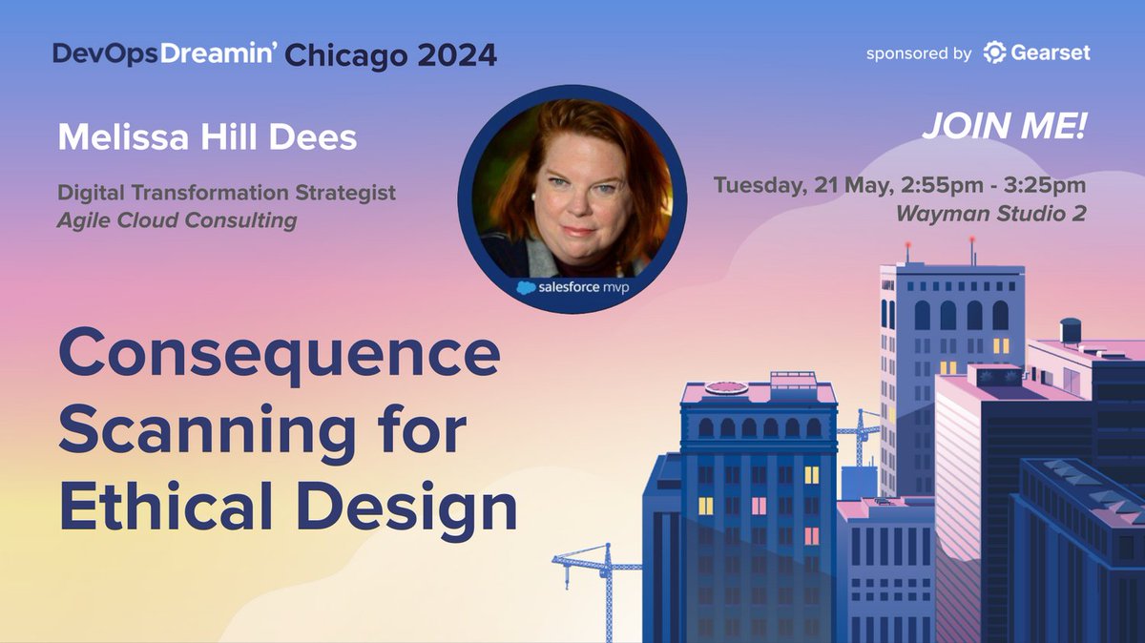Click the 'sponsored by' text
This screenshot has height=643, width=1145.
point(919,54)
